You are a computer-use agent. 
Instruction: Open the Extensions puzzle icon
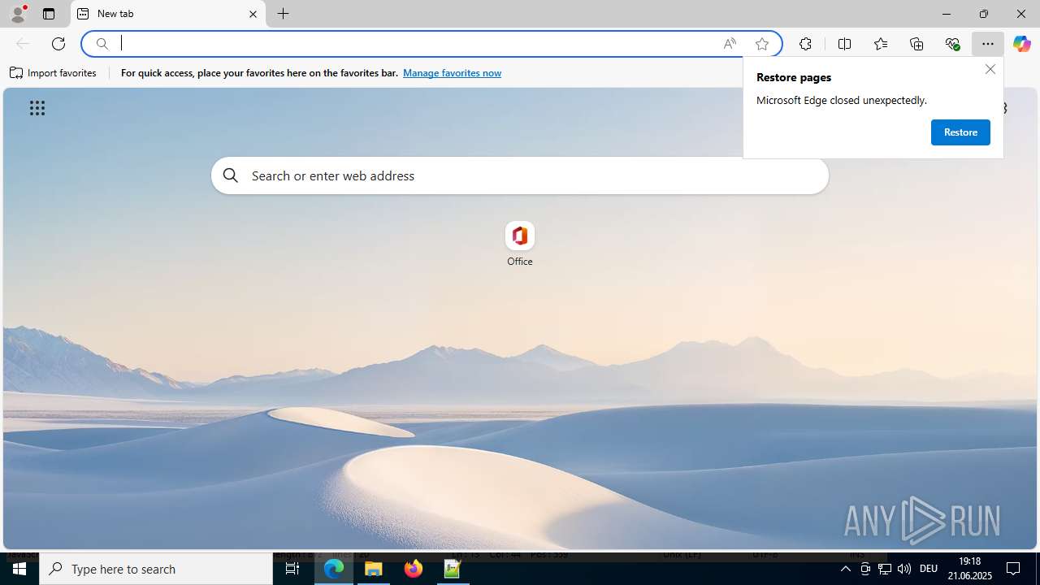pyautogui.click(x=805, y=44)
